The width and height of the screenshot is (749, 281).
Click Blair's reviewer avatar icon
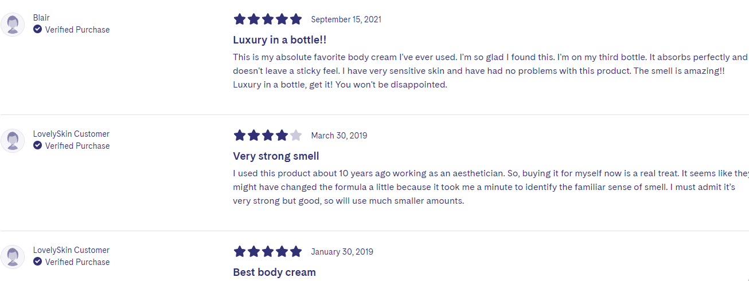pos(13,25)
